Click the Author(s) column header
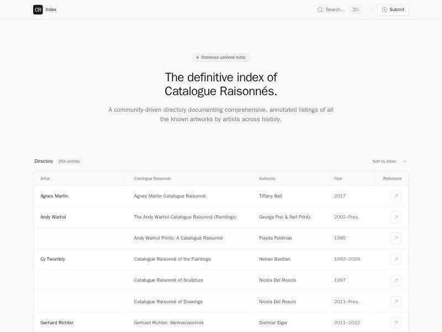This screenshot has width=442, height=332. 267,178
